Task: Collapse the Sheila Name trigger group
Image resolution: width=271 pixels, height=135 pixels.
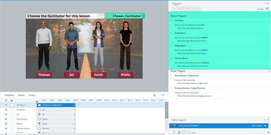Action: [171, 46]
